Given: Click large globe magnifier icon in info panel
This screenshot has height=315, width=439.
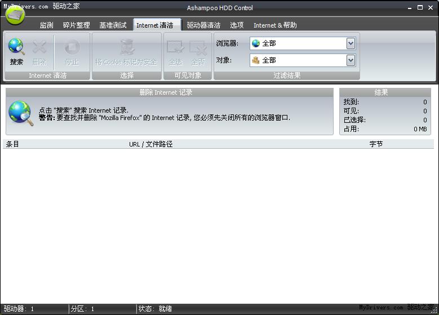Looking at the screenshot, I should coord(21,113).
